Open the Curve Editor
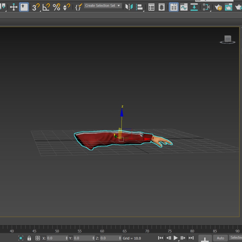 click(184, 7)
